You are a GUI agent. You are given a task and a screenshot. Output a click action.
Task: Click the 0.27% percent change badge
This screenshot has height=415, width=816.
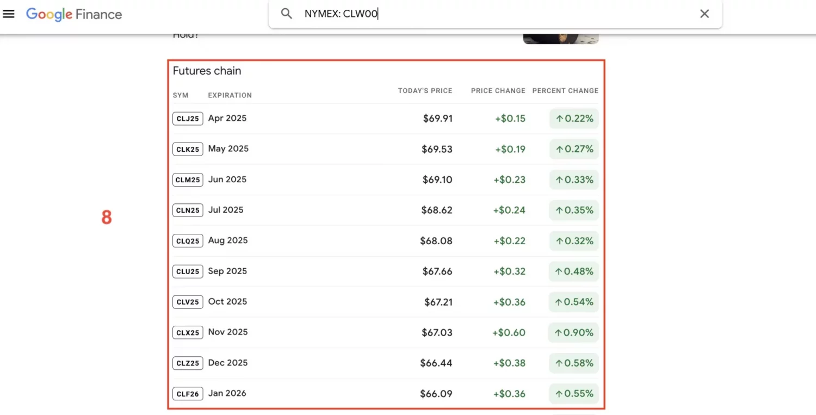(574, 149)
